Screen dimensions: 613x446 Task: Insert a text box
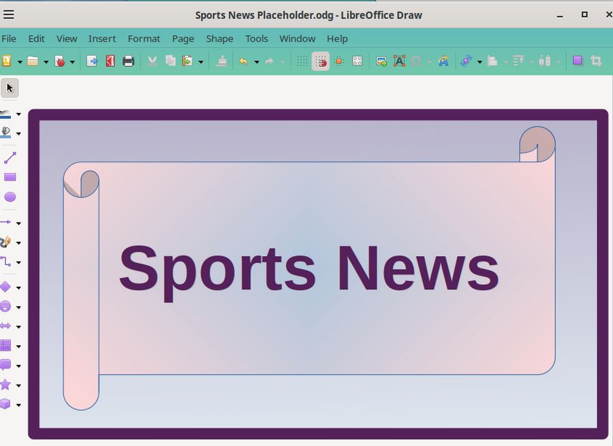pyautogui.click(x=399, y=61)
